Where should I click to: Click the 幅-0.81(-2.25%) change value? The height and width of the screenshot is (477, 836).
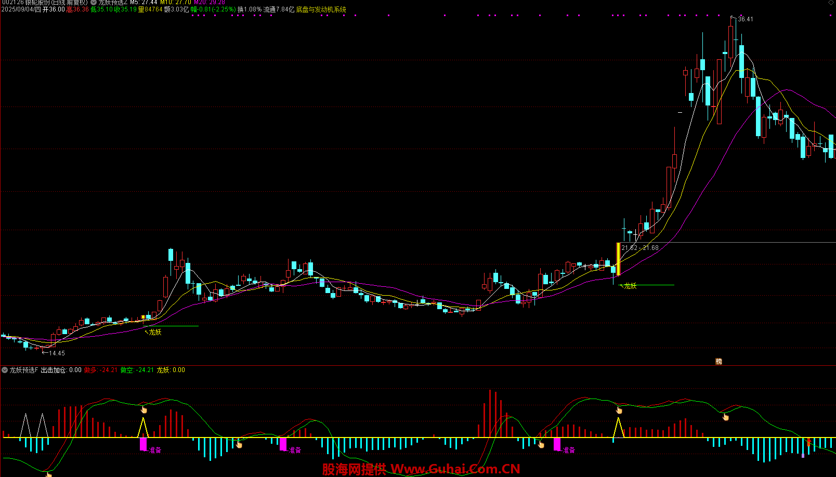coord(213,9)
